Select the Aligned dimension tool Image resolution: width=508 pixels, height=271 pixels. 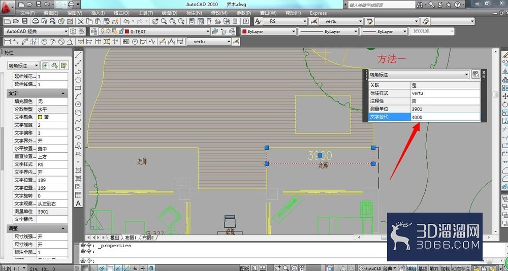(16, 42)
